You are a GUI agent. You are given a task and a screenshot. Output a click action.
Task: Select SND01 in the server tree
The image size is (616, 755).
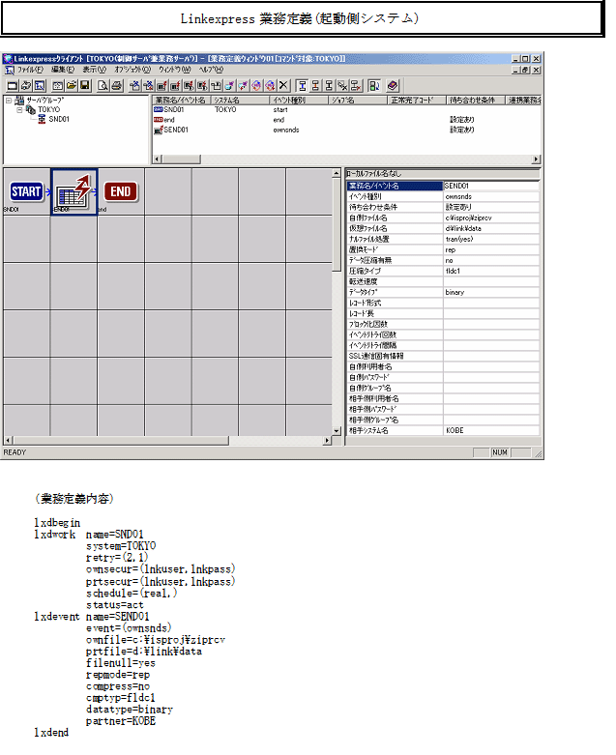click(x=58, y=119)
